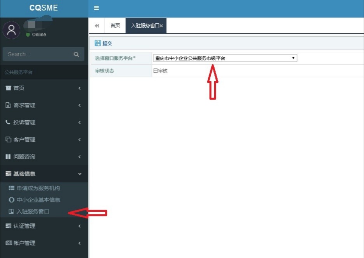The height and width of the screenshot is (258, 364).
Task: Expand the 认证管理 chevron
Action: click(x=80, y=226)
